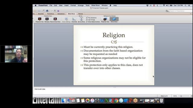This screenshot has height=108, width=193.
Task: Click the purple Help icon in toolbar
Action: click(x=58, y=11)
